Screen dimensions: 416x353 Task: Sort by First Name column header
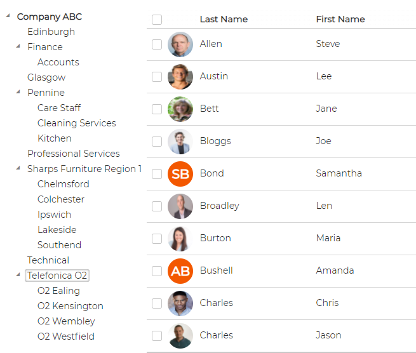[340, 19]
